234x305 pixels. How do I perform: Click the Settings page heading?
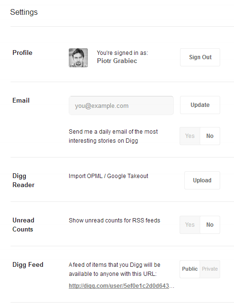(x=24, y=12)
